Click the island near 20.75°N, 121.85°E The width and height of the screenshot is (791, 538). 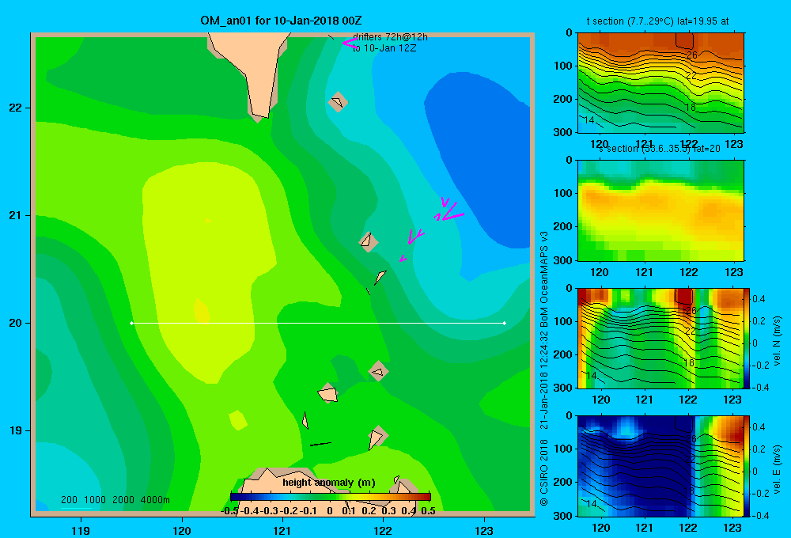[368, 241]
